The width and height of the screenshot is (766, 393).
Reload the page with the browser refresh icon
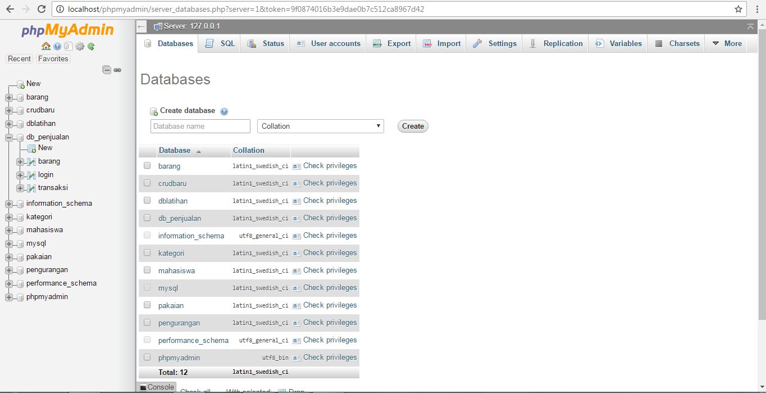(42, 9)
